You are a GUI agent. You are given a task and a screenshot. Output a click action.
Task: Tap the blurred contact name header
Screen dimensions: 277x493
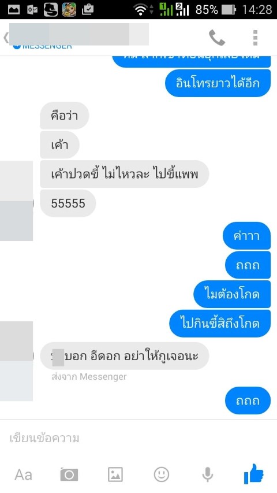tap(79, 34)
